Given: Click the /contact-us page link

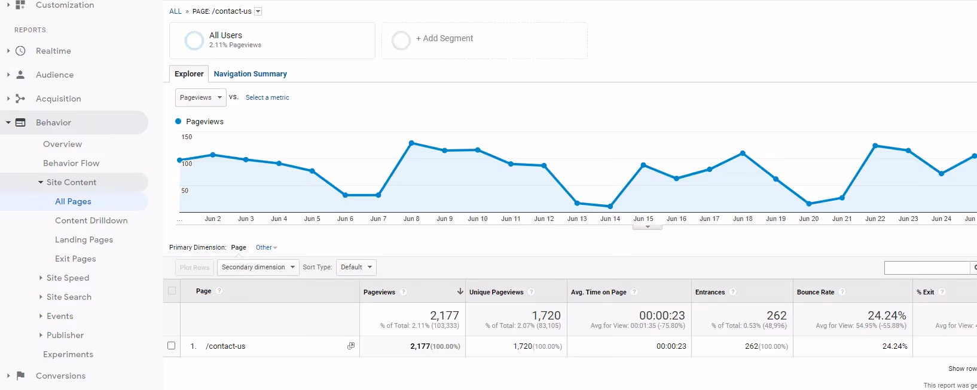Looking at the screenshot, I should [225, 346].
